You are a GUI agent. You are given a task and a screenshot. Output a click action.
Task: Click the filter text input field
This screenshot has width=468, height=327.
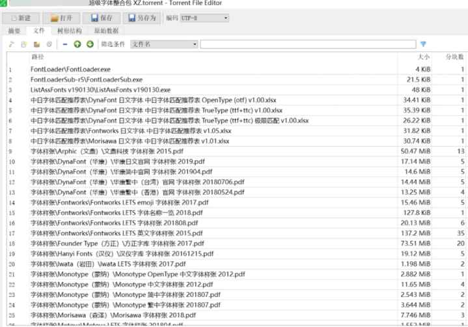[x=307, y=44]
